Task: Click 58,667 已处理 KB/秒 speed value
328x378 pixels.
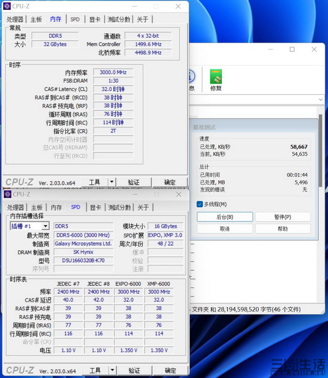Action: (299, 147)
